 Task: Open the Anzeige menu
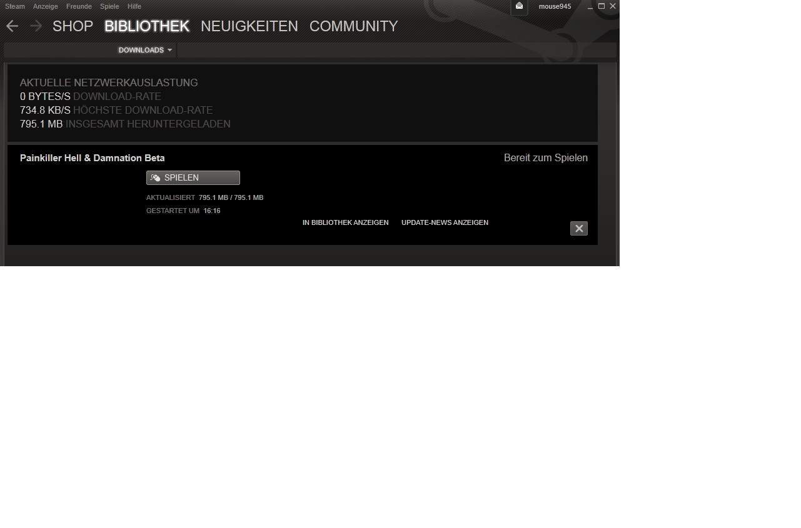pos(46,6)
